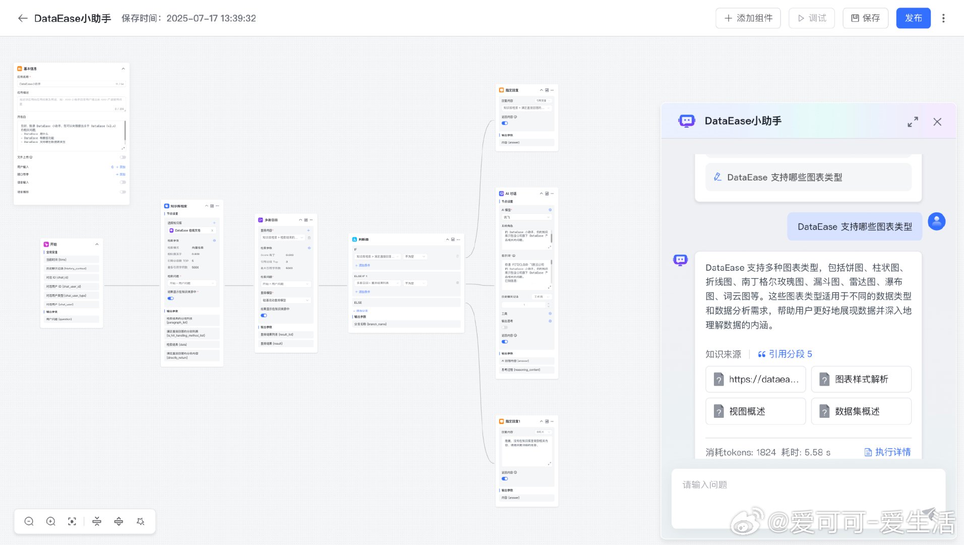
Task: Expand the 系统角色 text area in AI 对话
Action: pyautogui.click(x=550, y=247)
